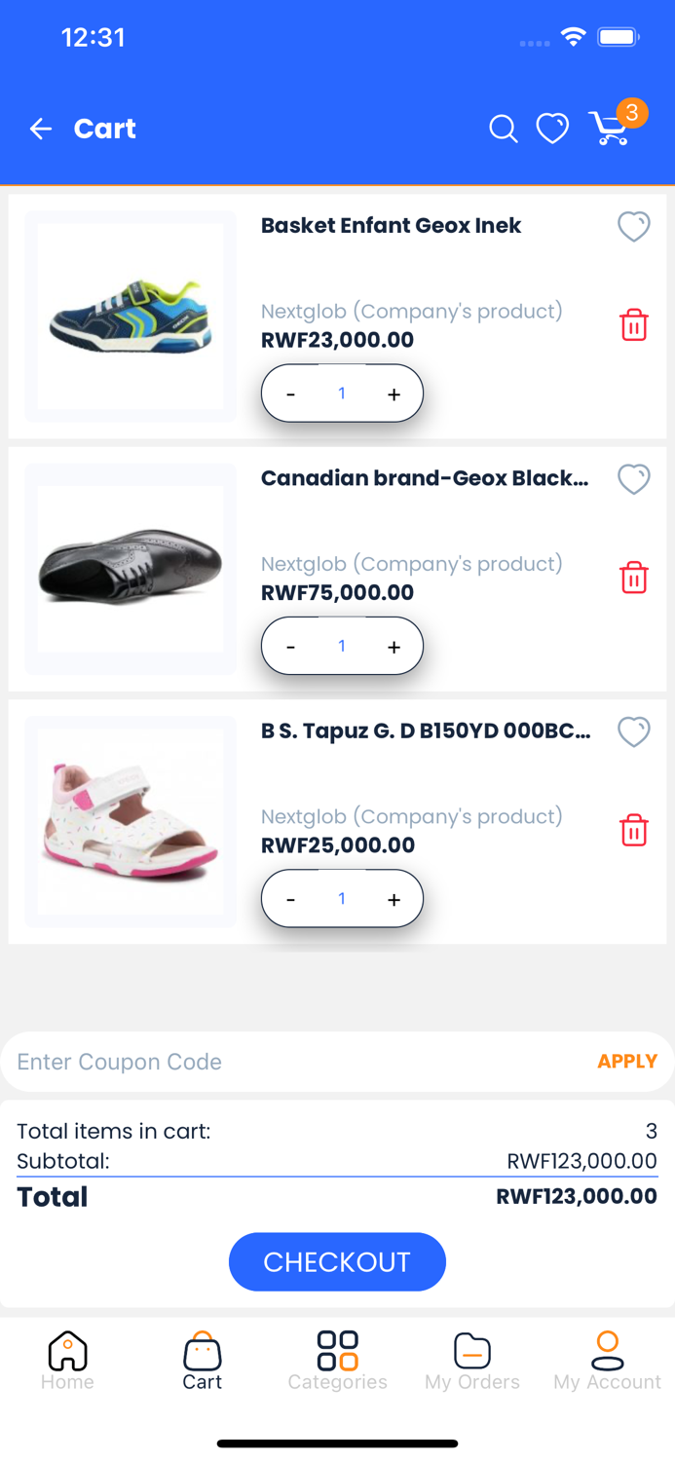Favorite the Basket Enfant Geox Inek product
The width and height of the screenshot is (675, 1461).
pyautogui.click(x=634, y=226)
